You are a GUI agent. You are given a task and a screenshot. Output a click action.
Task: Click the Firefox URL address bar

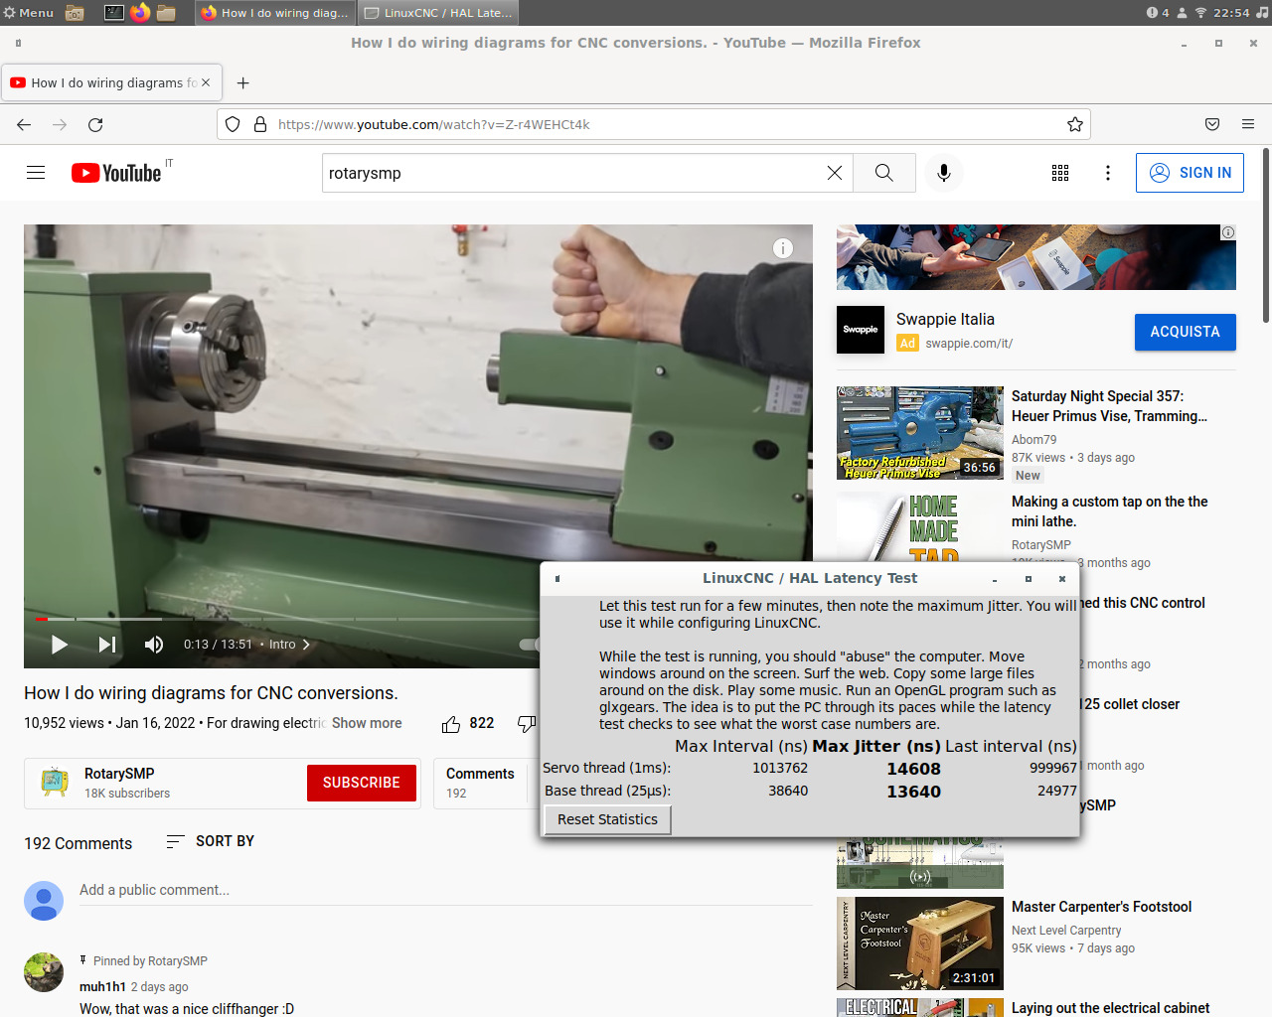[x=656, y=124]
